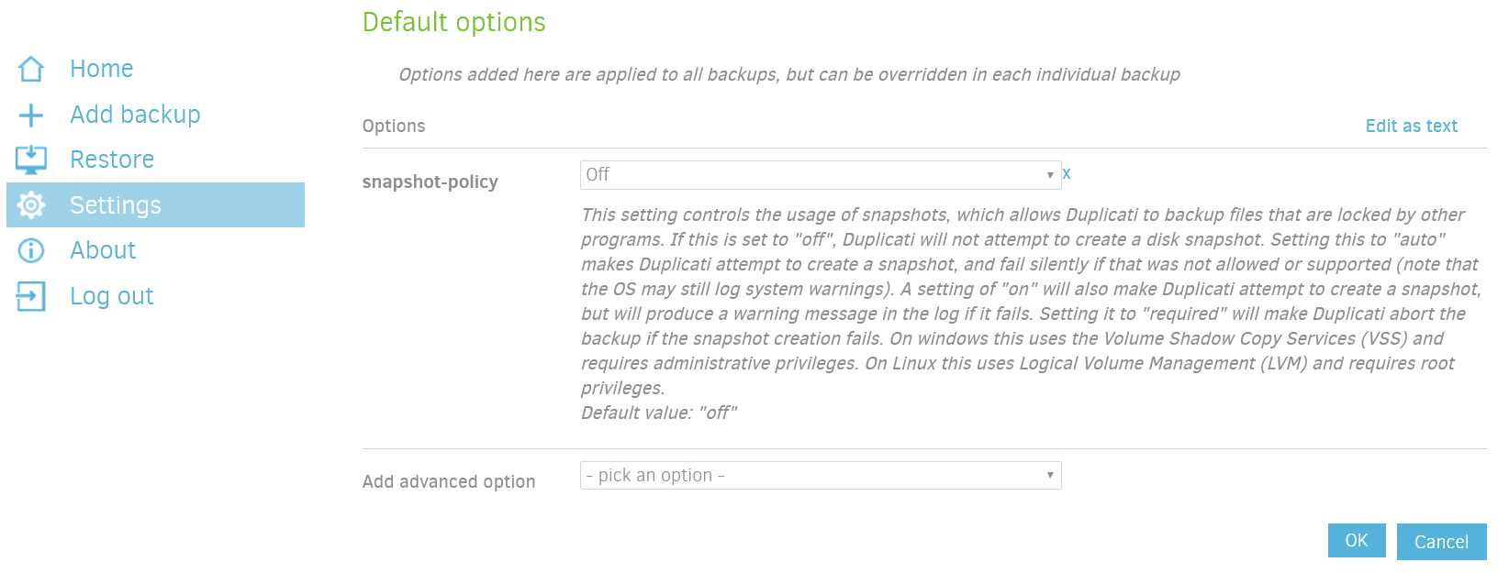The height and width of the screenshot is (573, 1509).
Task: Select the About info icon
Action: point(31,249)
